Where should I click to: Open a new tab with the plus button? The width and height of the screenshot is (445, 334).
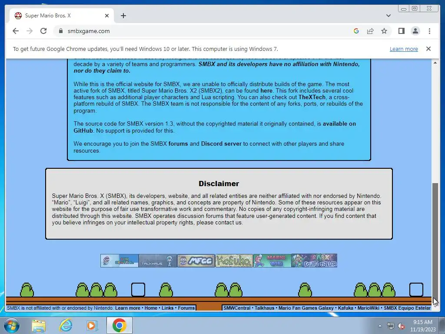coord(123,16)
